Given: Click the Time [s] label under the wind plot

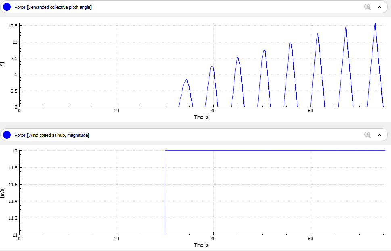Looking at the screenshot, I should (201, 245).
